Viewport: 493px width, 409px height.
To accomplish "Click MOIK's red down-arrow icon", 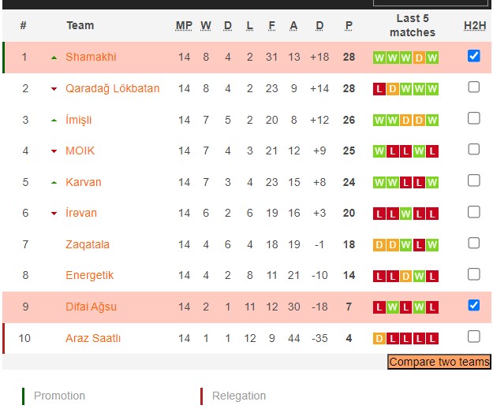I will click(54, 151).
